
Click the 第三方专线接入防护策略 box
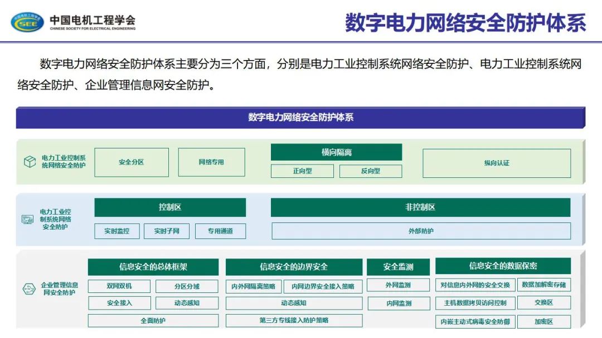(x=294, y=320)
